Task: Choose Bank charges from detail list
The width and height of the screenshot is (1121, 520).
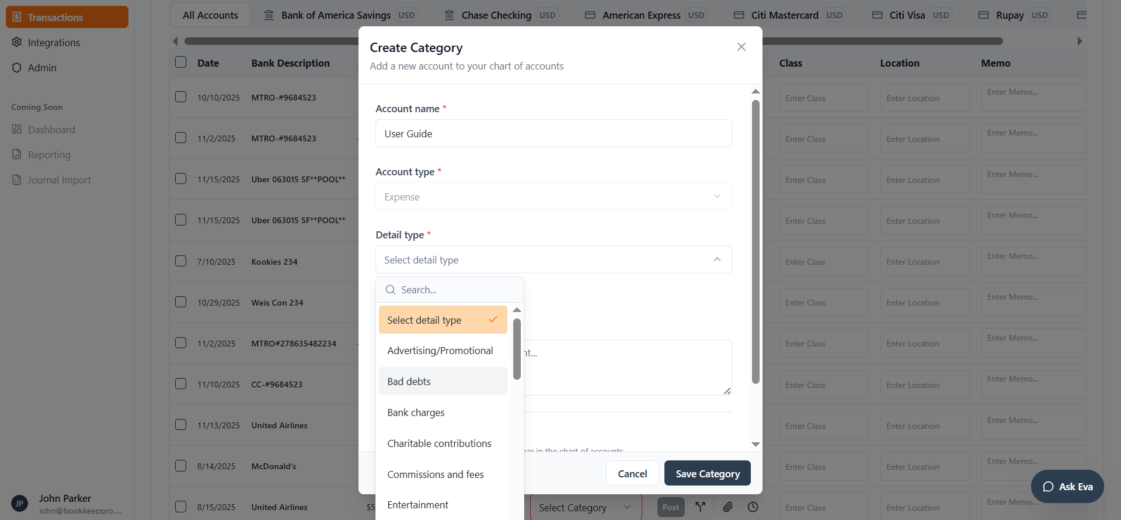Action: (416, 412)
